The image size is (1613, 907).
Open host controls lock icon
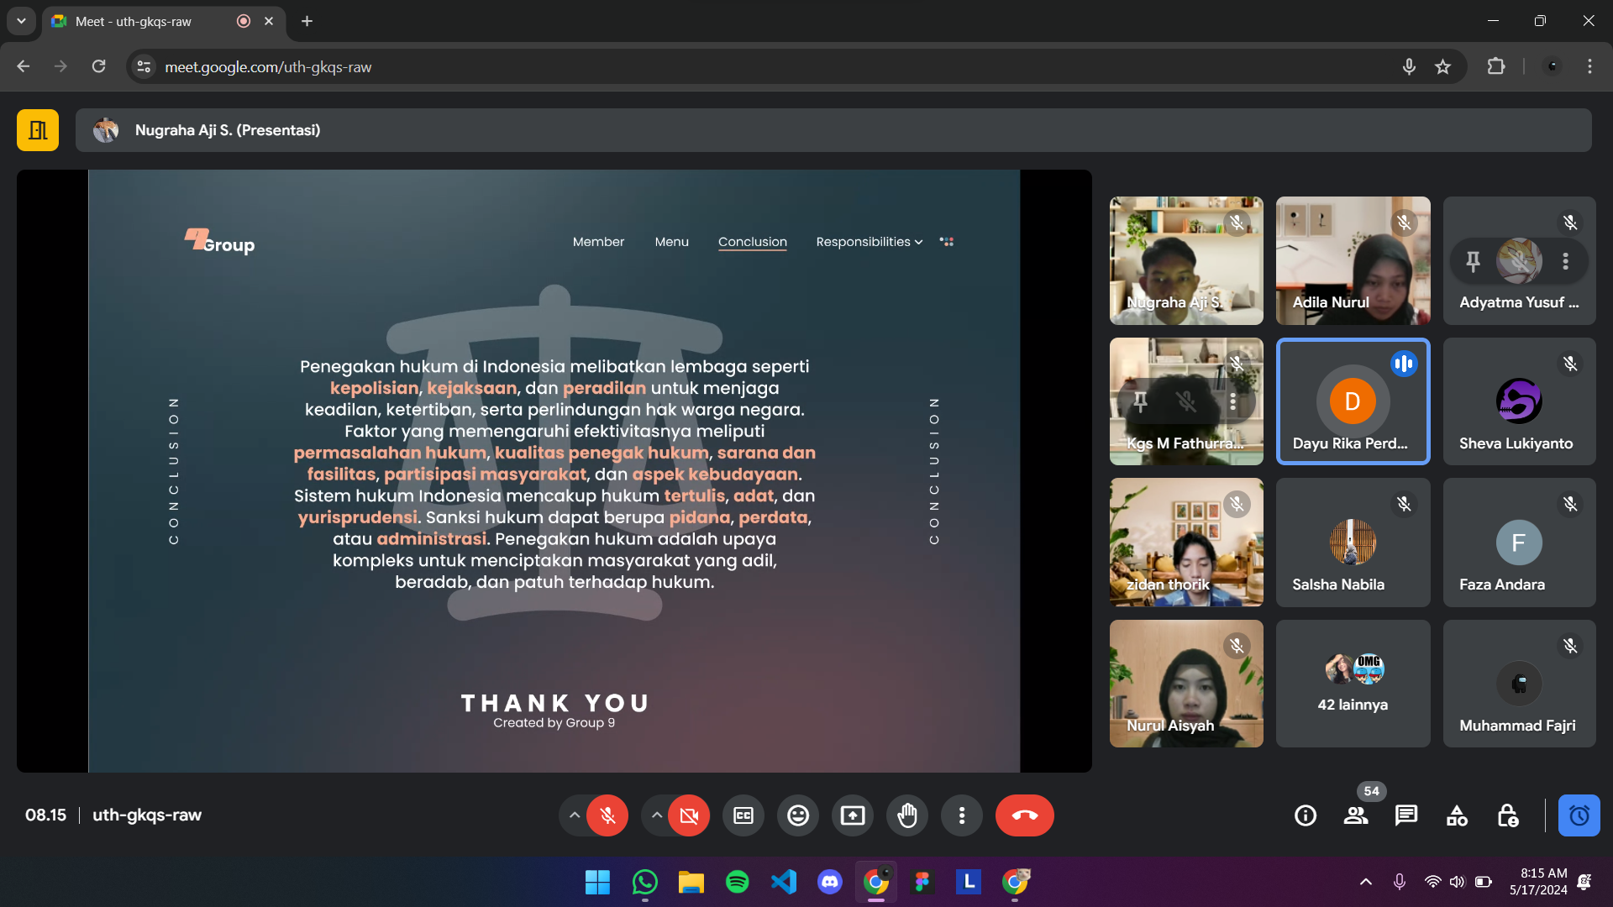[1507, 815]
